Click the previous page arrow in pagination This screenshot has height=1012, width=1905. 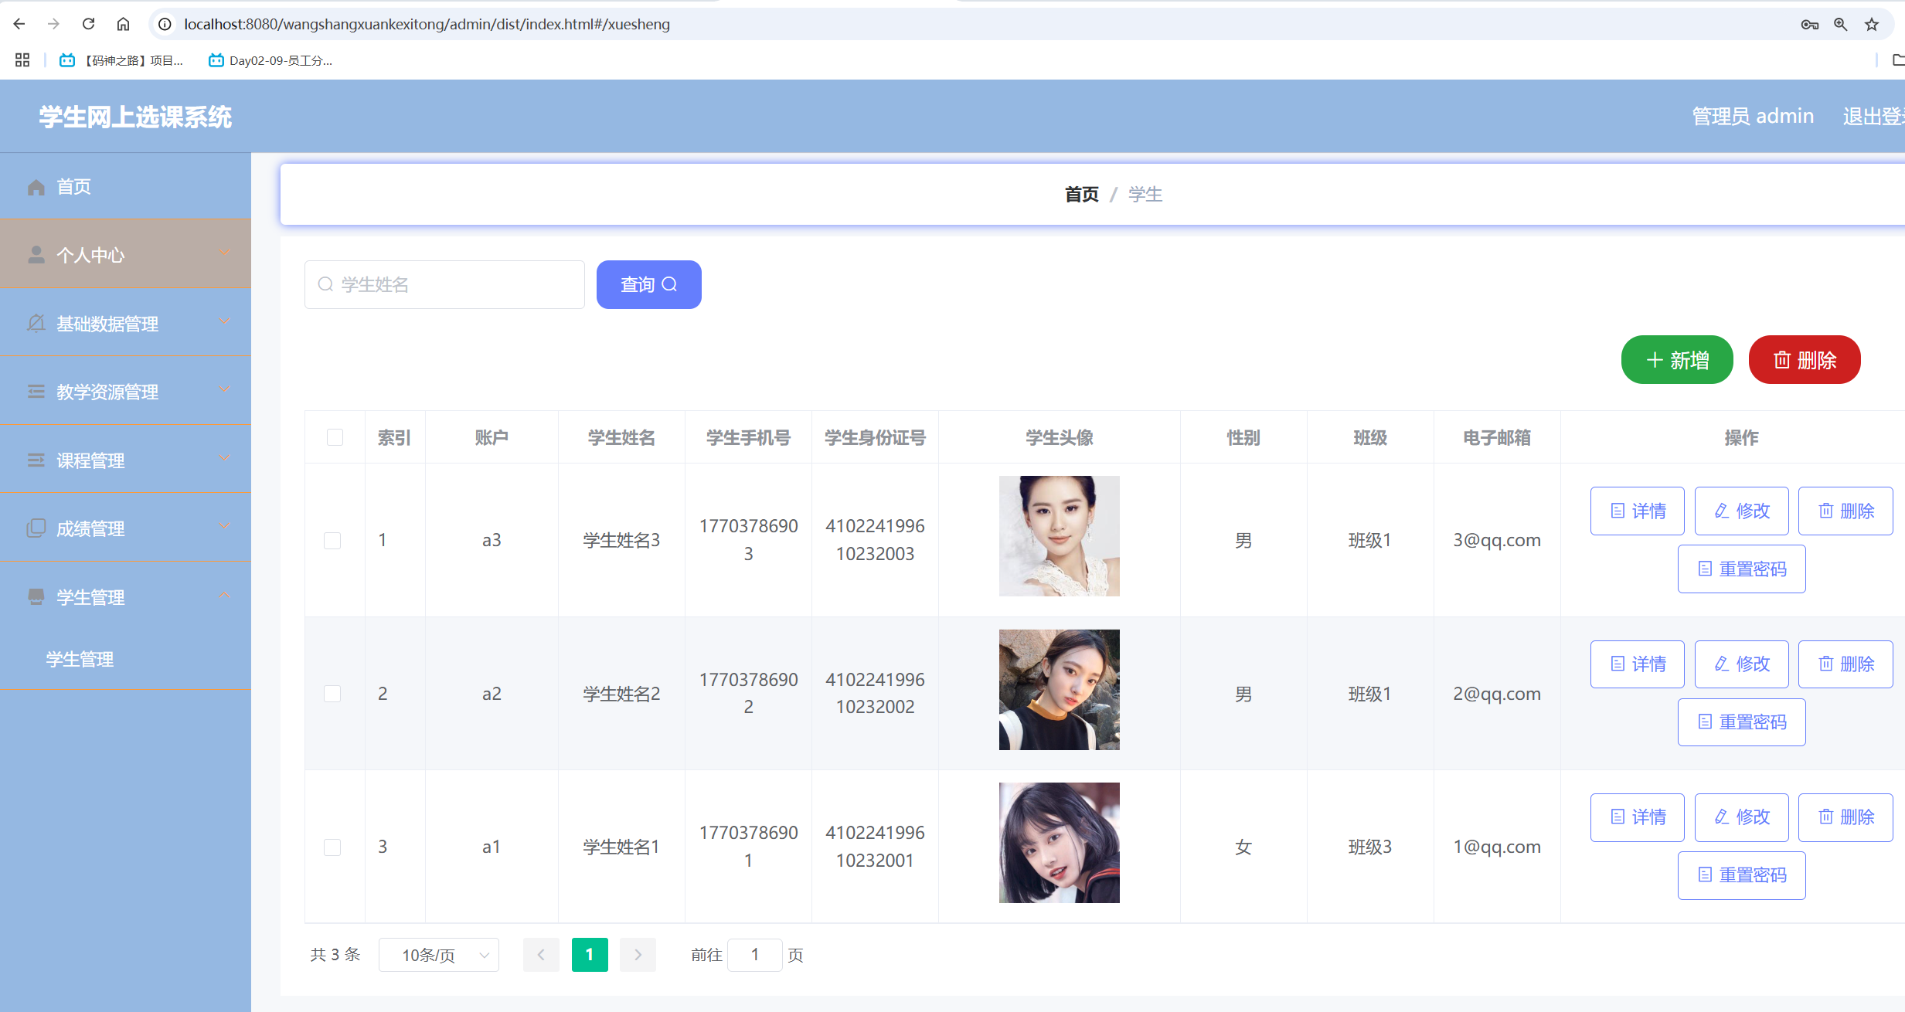(x=541, y=955)
